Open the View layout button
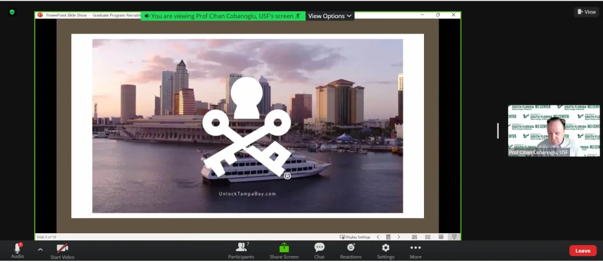The width and height of the screenshot is (603, 262). [x=587, y=12]
